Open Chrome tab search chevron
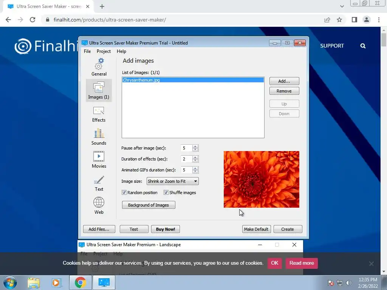 tap(342, 6)
